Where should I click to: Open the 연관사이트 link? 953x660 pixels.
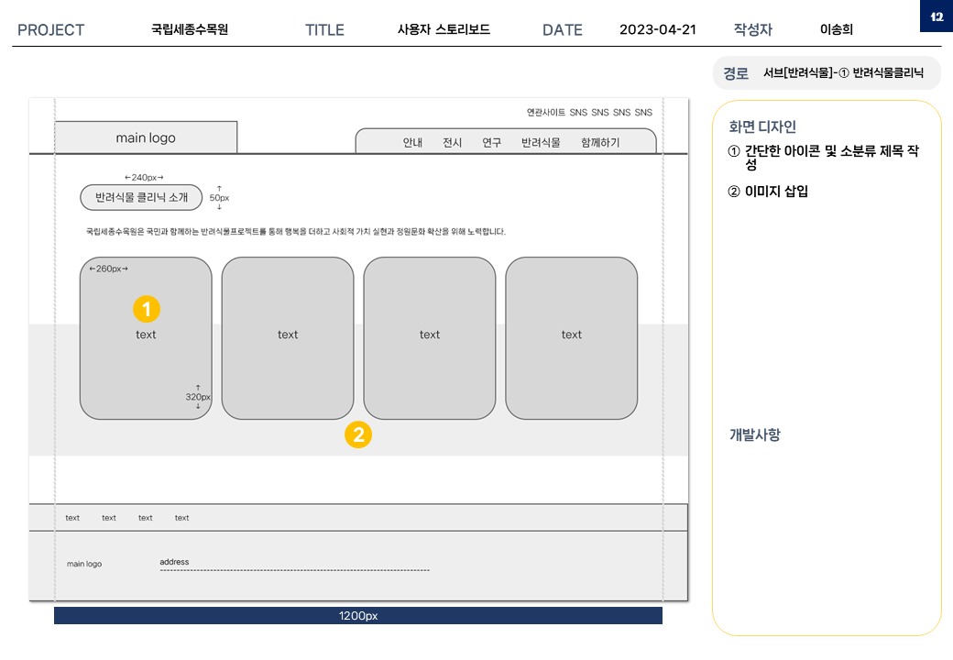click(x=545, y=113)
